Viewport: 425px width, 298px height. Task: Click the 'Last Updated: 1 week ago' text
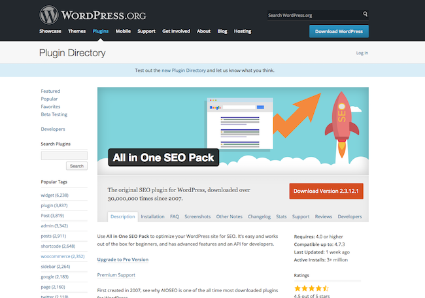(322, 252)
